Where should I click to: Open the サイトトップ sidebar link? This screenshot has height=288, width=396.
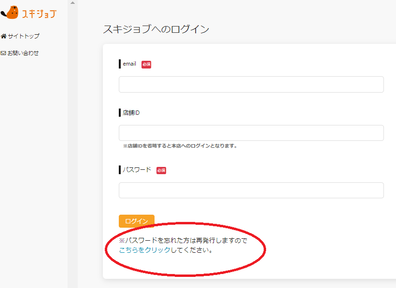tap(20, 36)
